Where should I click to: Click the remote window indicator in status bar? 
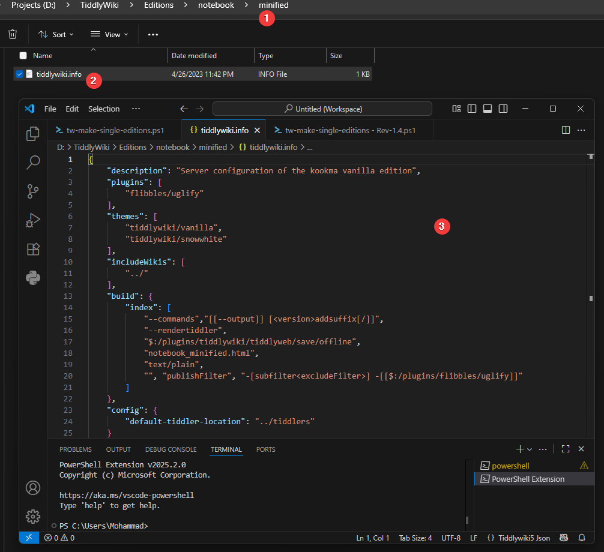click(x=29, y=538)
